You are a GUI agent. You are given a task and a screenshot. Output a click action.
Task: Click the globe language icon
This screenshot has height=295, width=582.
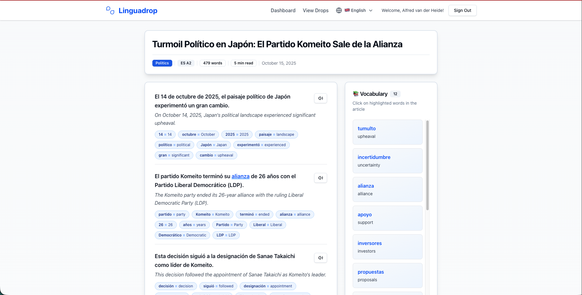(x=339, y=10)
